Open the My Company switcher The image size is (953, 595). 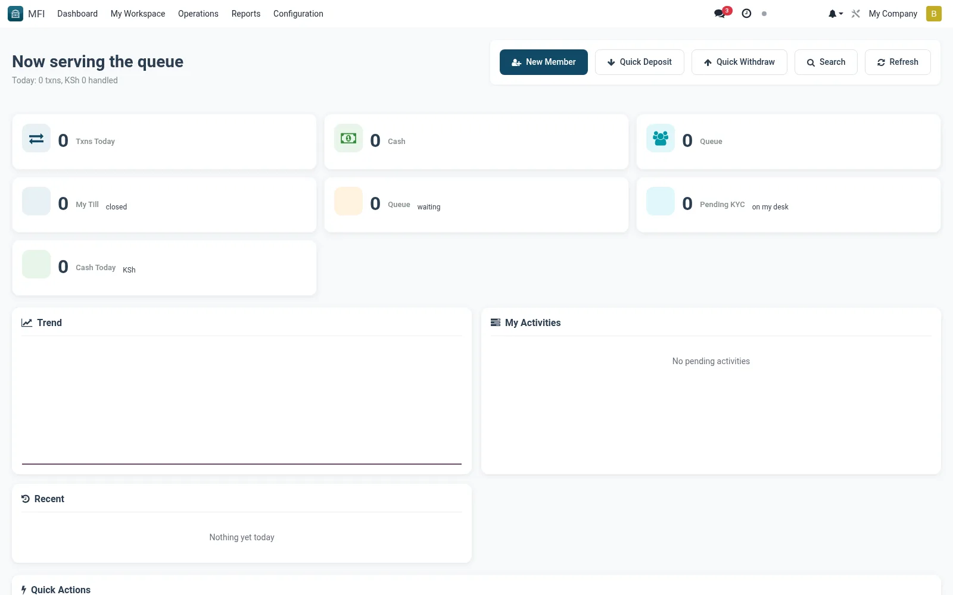click(893, 14)
